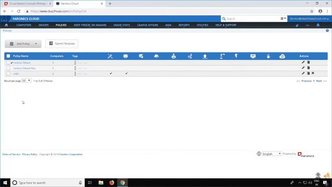This screenshot has height=187, width=332.
Task: Reload the browser page
Action: tap(19, 11)
